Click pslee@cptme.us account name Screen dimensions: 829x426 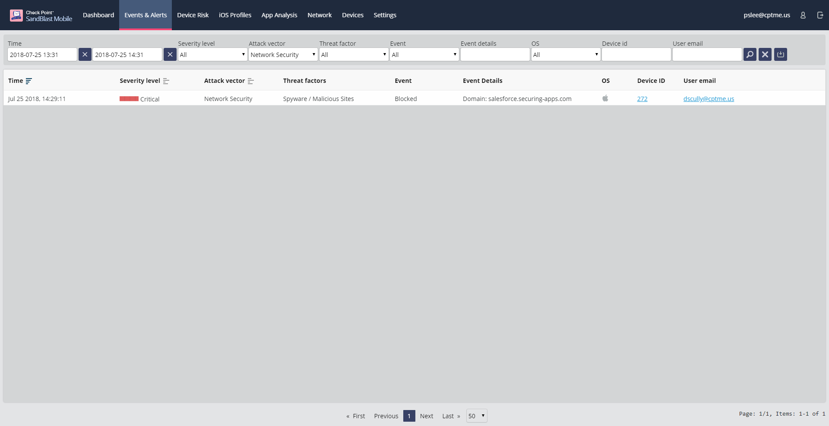767,15
